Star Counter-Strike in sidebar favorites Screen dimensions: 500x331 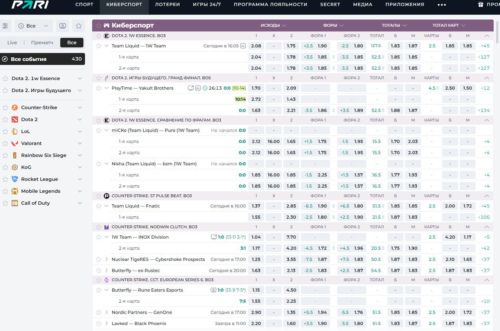point(5,108)
